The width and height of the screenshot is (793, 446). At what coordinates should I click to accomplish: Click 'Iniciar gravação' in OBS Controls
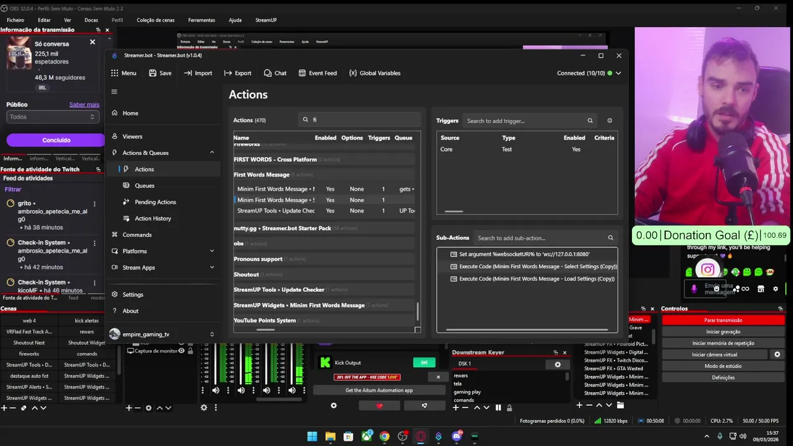coord(723,331)
